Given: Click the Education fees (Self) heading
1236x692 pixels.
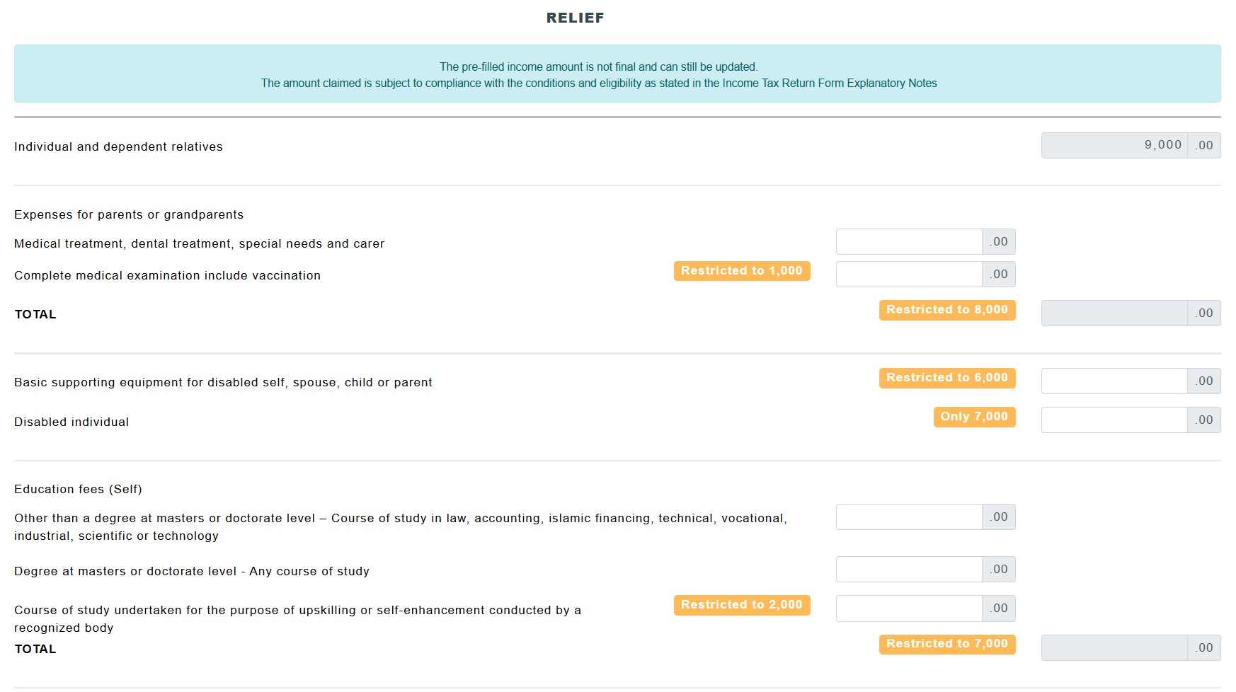Looking at the screenshot, I should (x=78, y=490).
